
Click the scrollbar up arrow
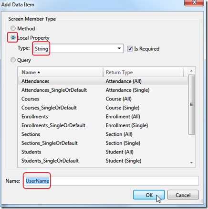(x=191, y=71)
